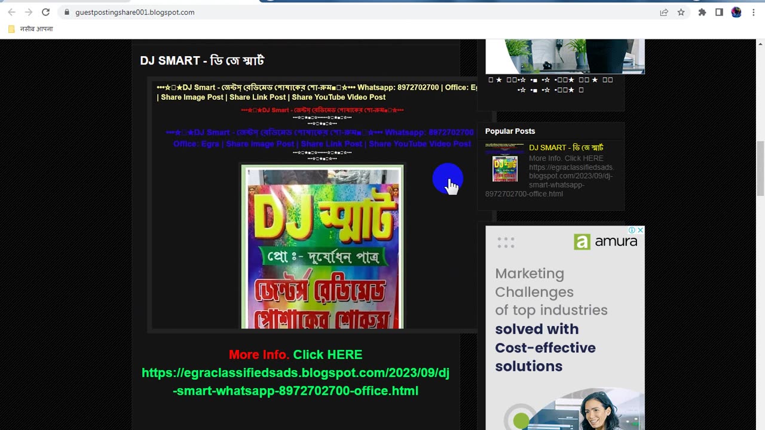Open the AdChoices info icon
This screenshot has width=765, height=430.
tap(632, 230)
